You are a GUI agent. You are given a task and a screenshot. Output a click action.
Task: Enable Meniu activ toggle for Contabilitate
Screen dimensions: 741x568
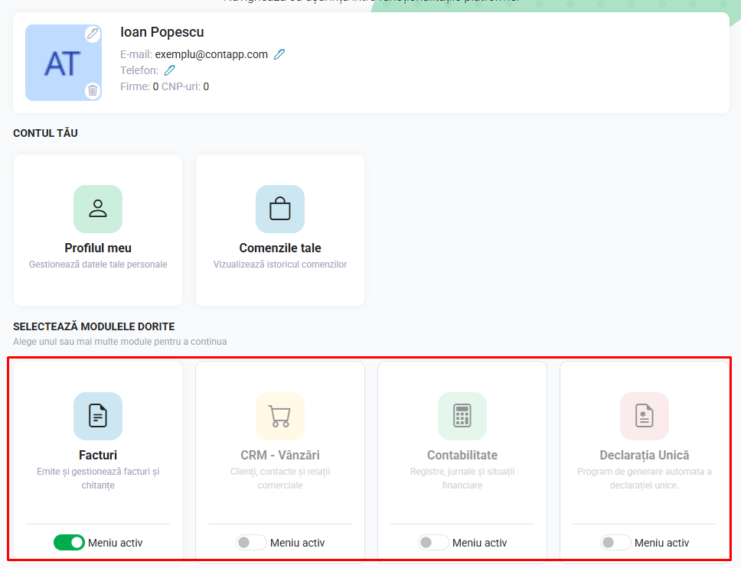433,543
